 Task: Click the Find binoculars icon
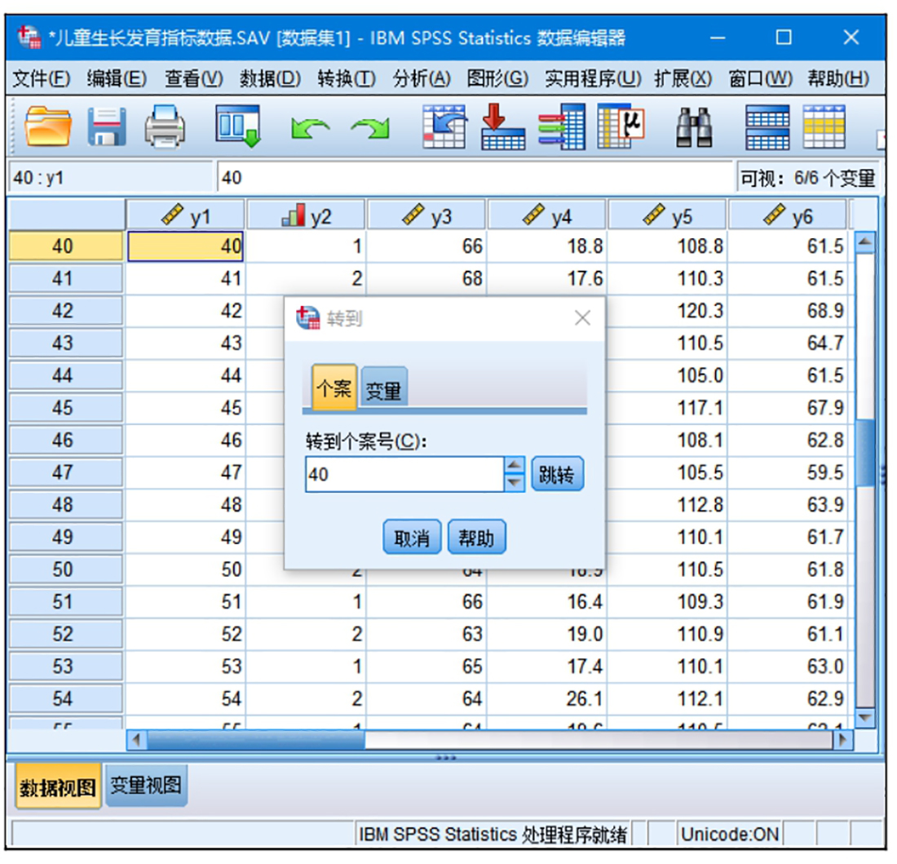pos(695,129)
